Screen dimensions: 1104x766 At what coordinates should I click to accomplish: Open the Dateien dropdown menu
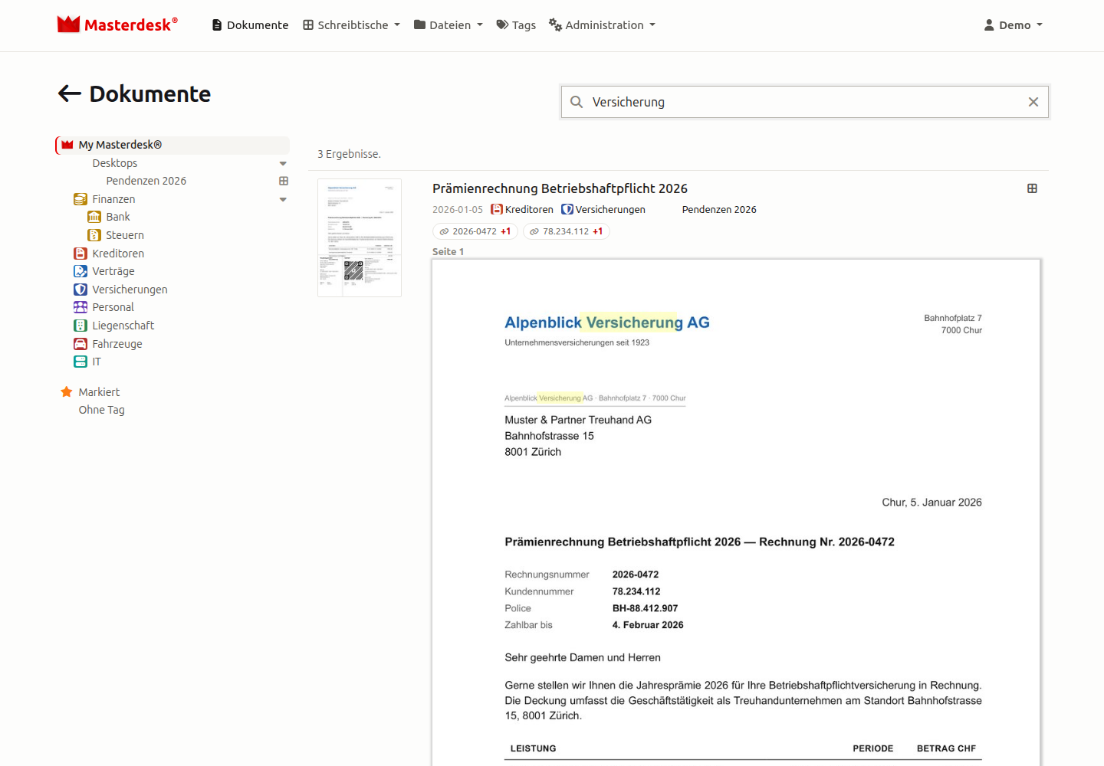[x=448, y=25]
